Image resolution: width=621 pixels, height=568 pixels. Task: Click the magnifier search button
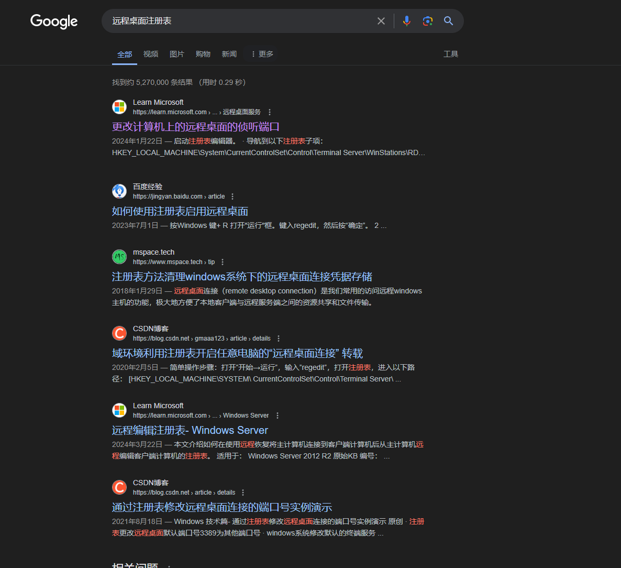click(x=448, y=21)
